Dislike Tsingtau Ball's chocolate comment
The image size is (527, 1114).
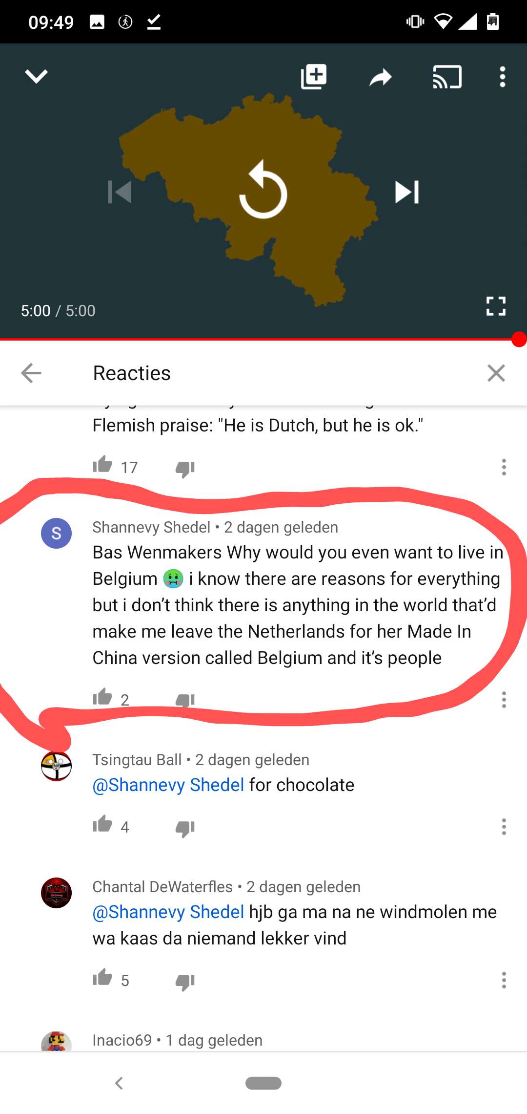click(185, 829)
